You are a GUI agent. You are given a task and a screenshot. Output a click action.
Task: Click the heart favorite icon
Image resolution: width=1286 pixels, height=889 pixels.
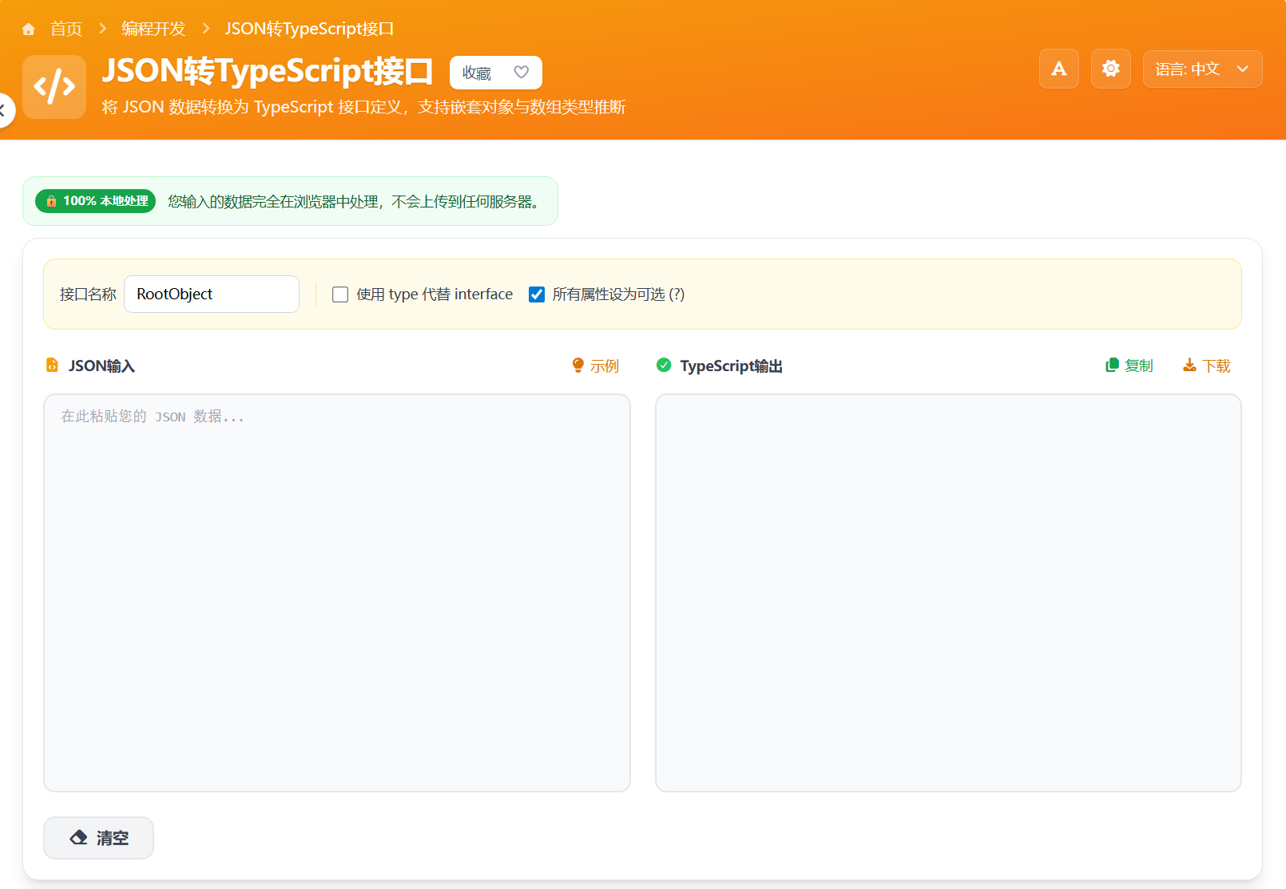521,73
